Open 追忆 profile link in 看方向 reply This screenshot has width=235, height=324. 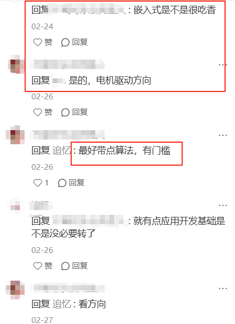coord(62,304)
